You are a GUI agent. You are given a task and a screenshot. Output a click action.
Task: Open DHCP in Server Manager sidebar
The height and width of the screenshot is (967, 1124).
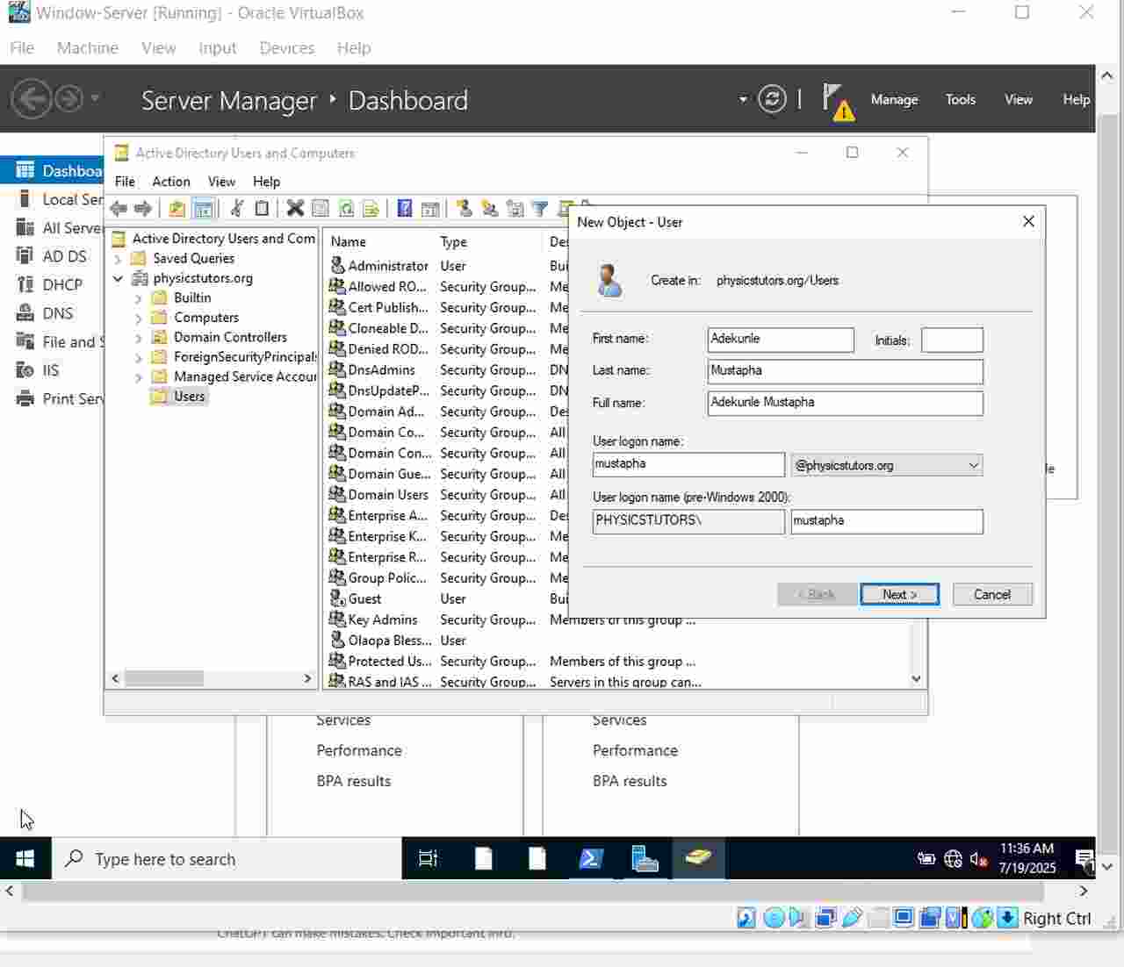click(x=61, y=284)
